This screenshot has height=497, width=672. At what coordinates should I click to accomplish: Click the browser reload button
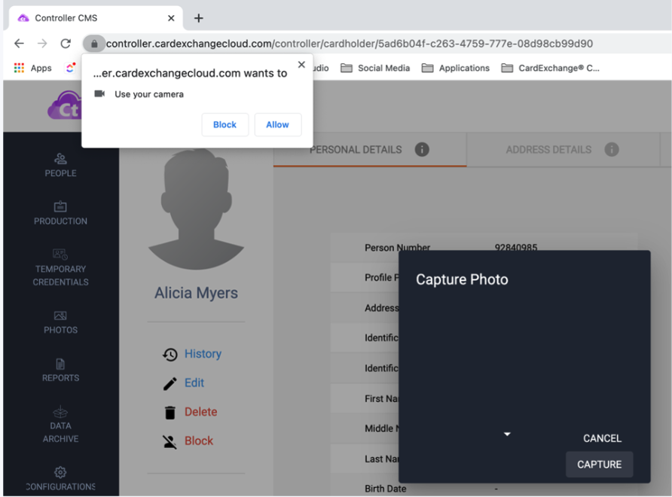click(66, 44)
